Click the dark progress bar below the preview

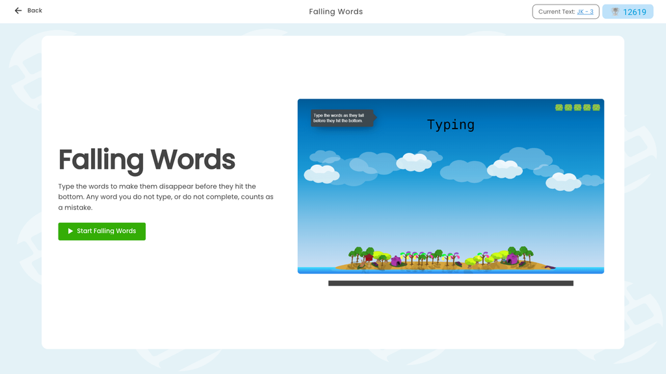(x=451, y=283)
